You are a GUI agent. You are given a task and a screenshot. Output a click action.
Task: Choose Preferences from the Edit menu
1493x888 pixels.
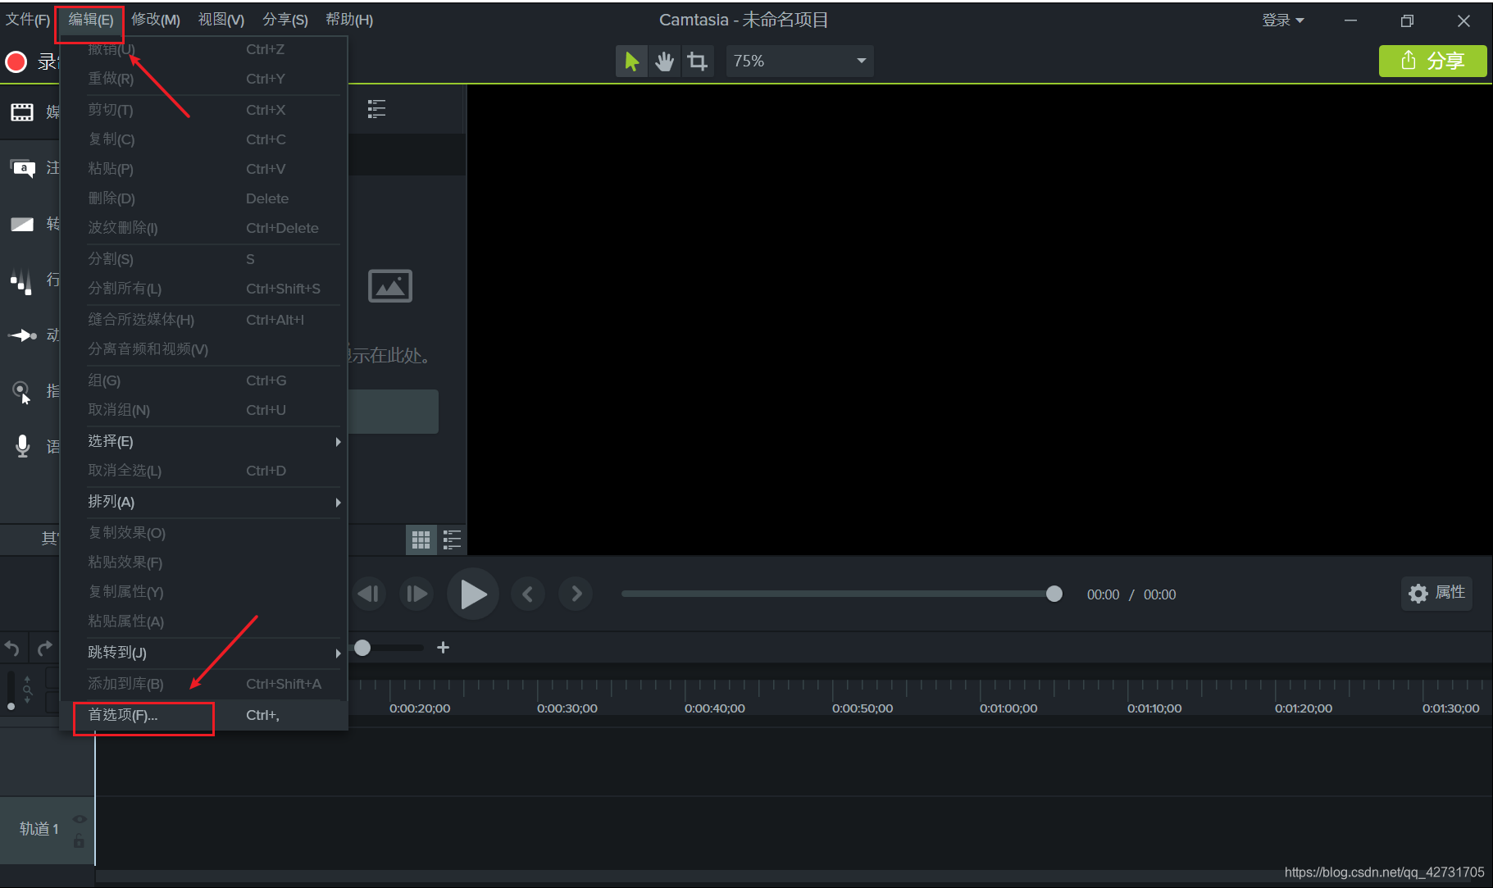204,715
